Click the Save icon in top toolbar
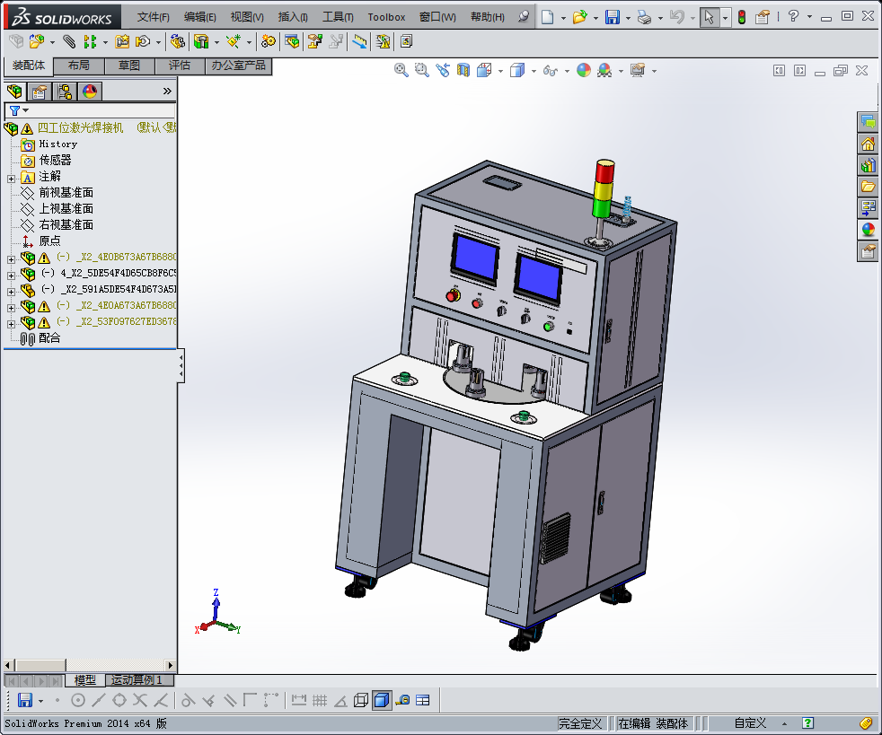882x735 pixels. 612,17
